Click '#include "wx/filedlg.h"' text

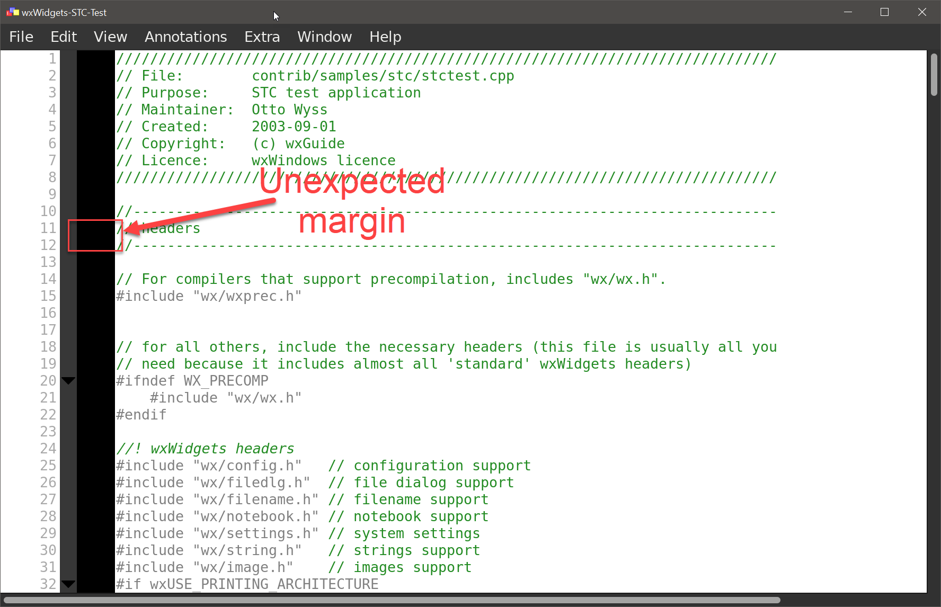[x=213, y=483]
